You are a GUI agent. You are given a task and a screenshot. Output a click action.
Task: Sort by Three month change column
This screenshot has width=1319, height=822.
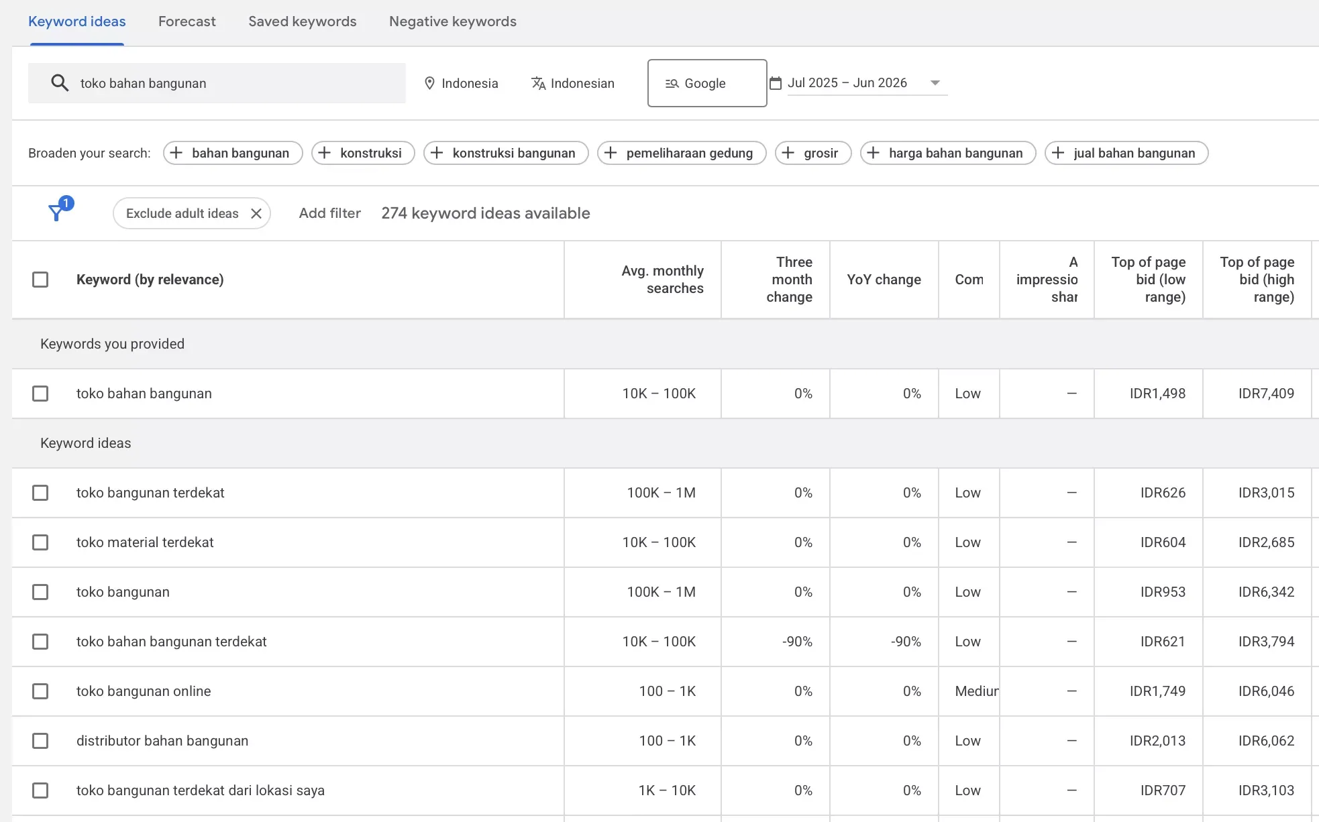[x=790, y=280]
